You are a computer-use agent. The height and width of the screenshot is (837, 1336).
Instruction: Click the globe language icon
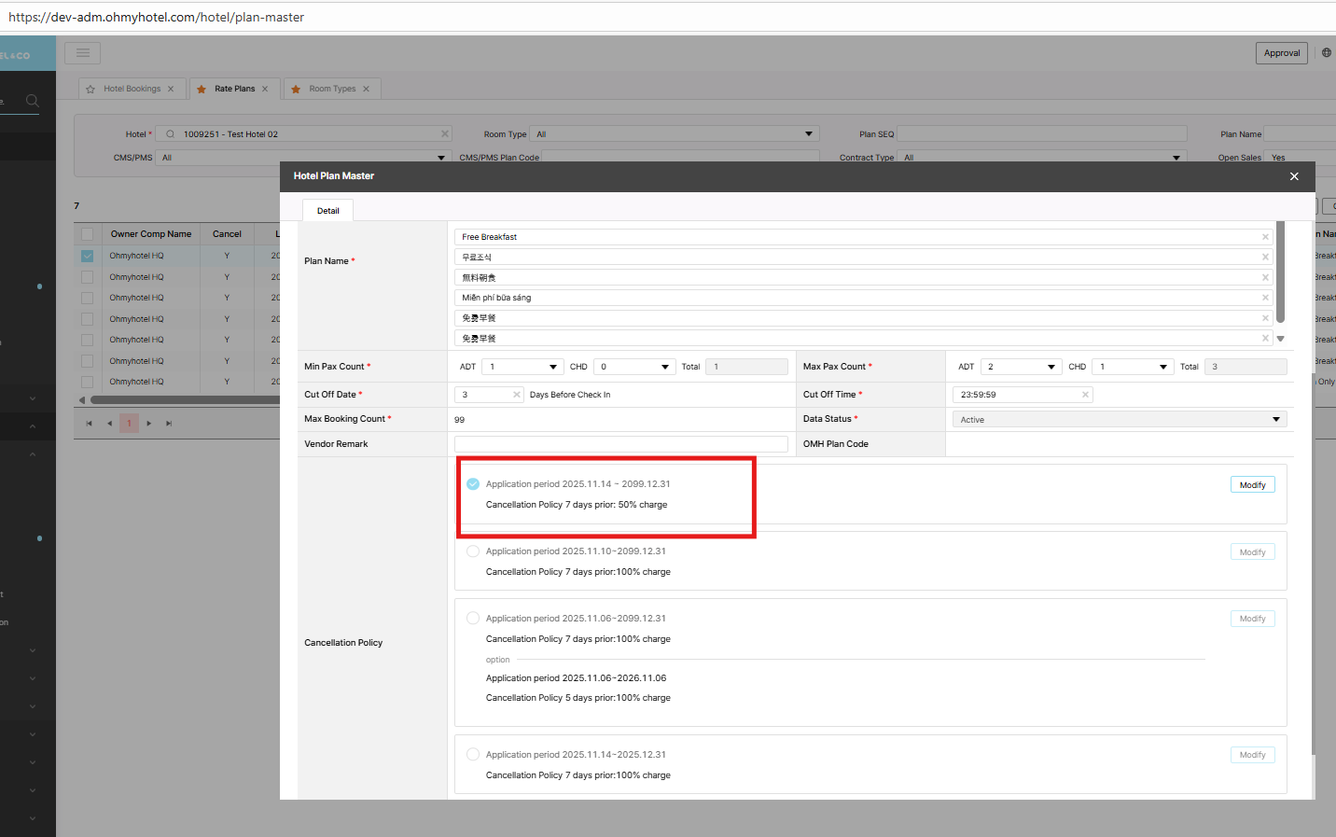pos(1326,53)
